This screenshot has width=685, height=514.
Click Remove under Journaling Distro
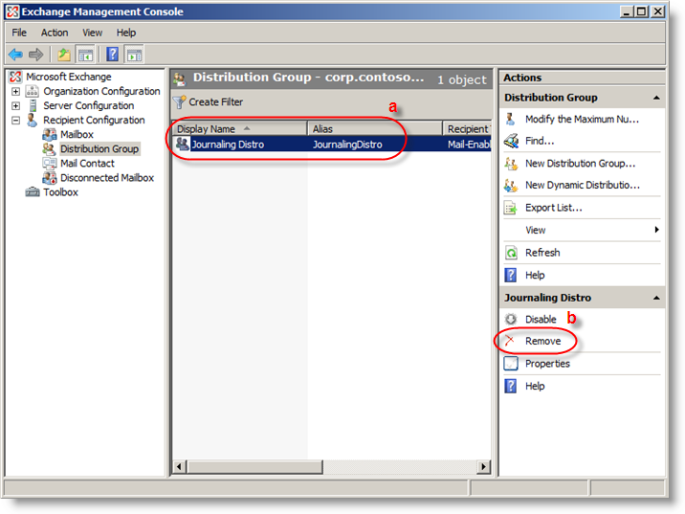[542, 341]
